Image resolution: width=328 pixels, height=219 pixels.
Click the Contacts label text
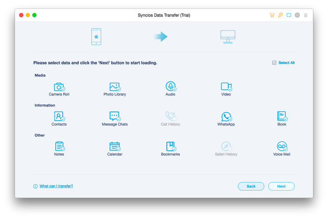[59, 124]
